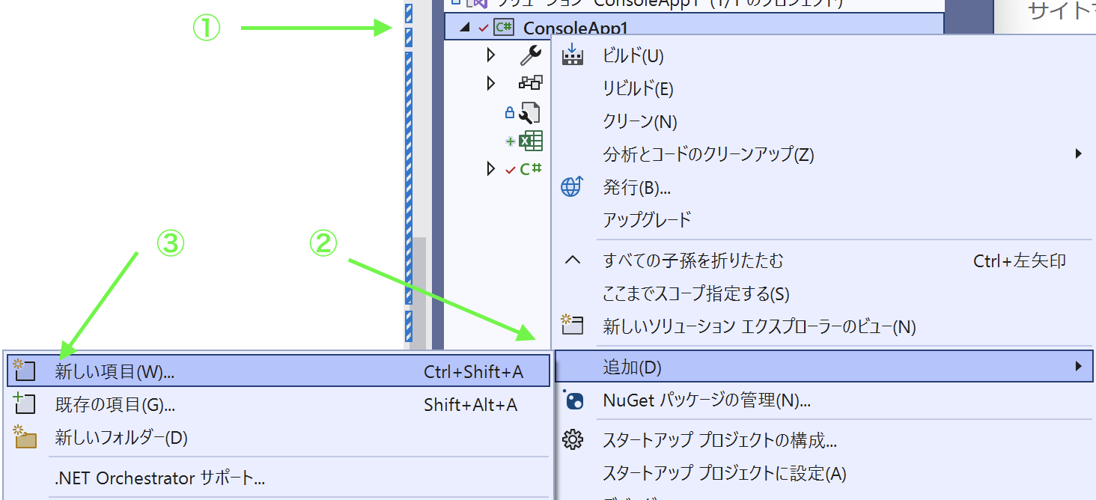Viewport: 1096px width, 500px height.
Task: Click the 新しい項目(W)... icon
Action: (25, 371)
